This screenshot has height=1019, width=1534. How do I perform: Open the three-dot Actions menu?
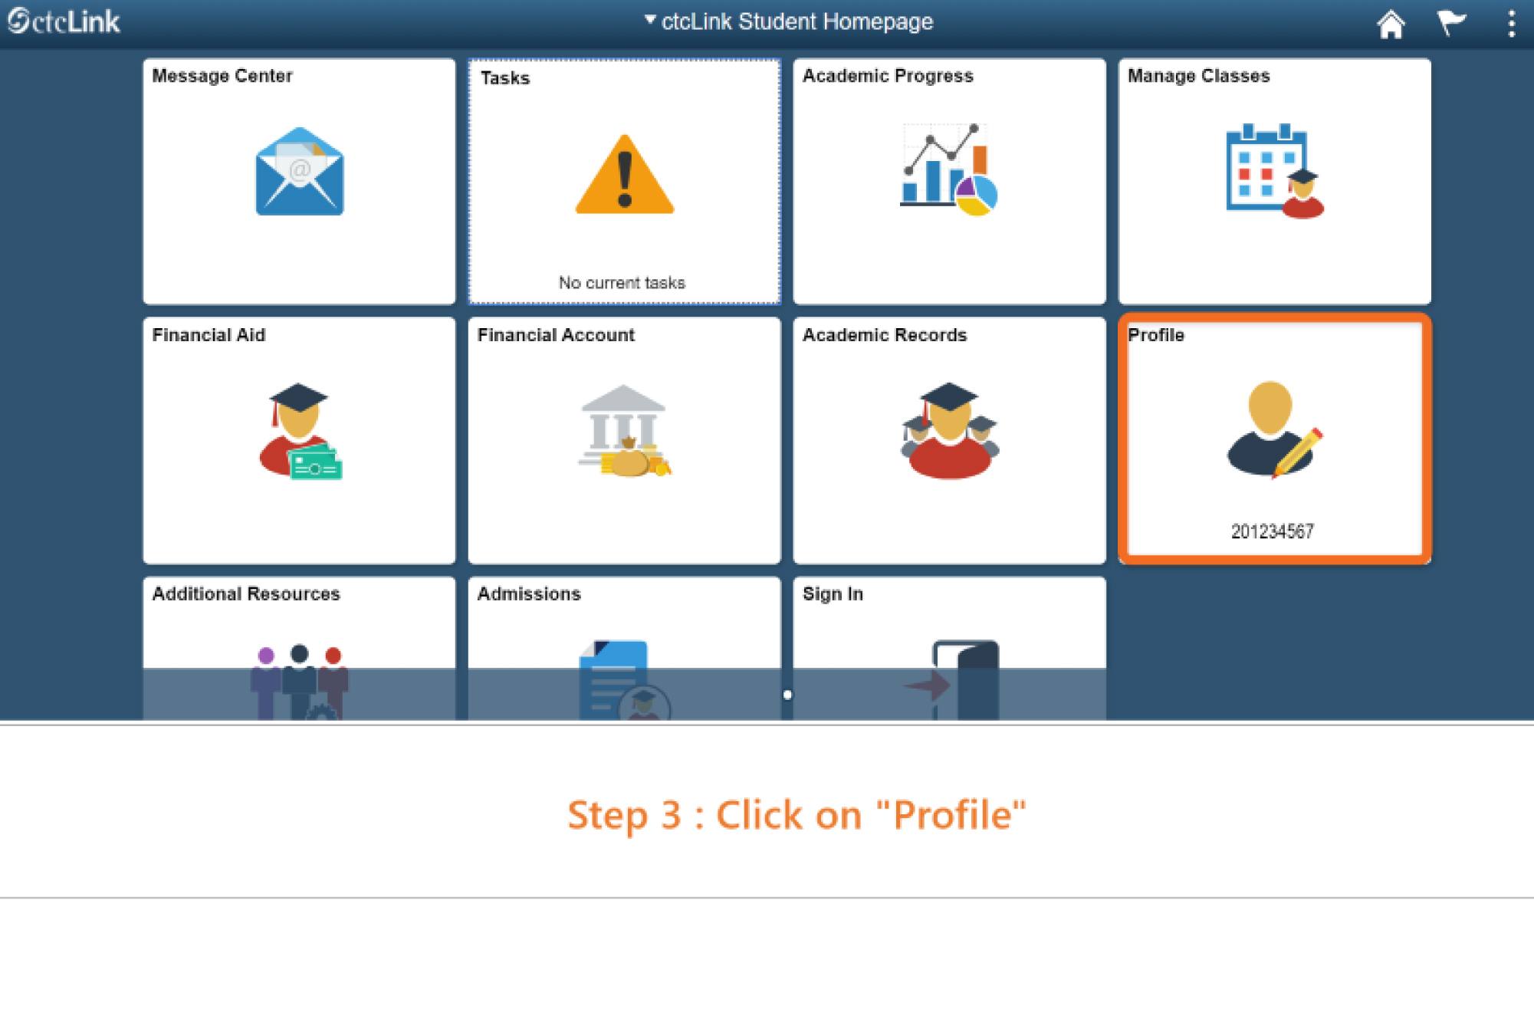point(1511,23)
